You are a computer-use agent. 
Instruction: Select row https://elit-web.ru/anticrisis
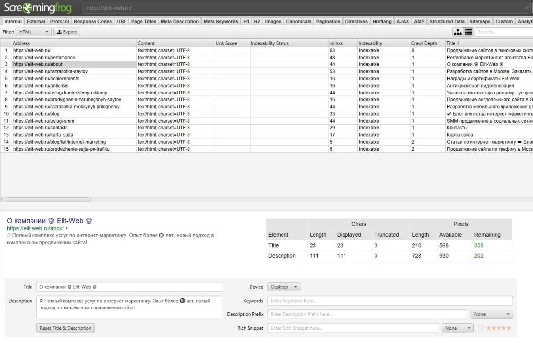pos(267,86)
